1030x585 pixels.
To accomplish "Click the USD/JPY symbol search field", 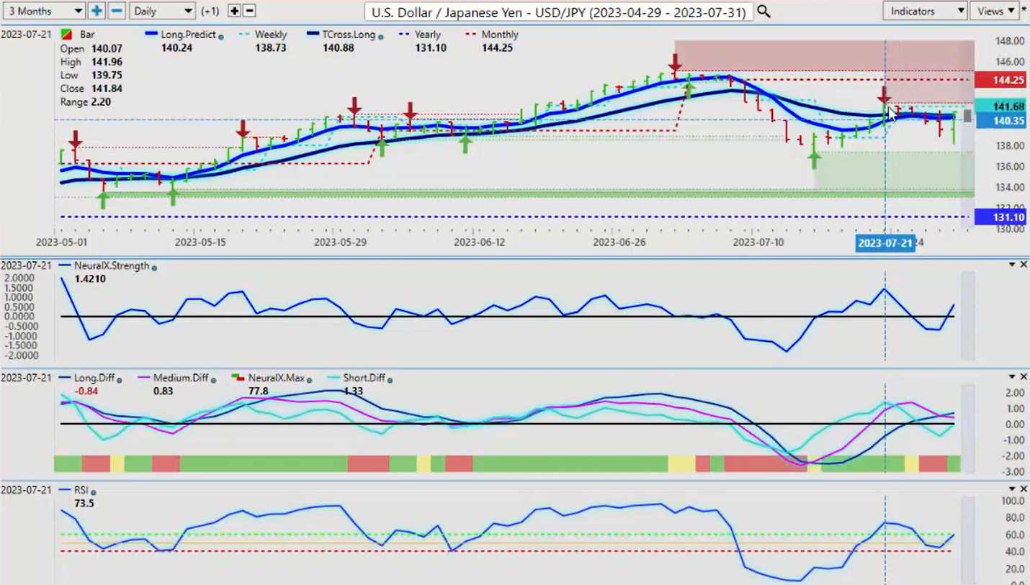I will 558,12.
